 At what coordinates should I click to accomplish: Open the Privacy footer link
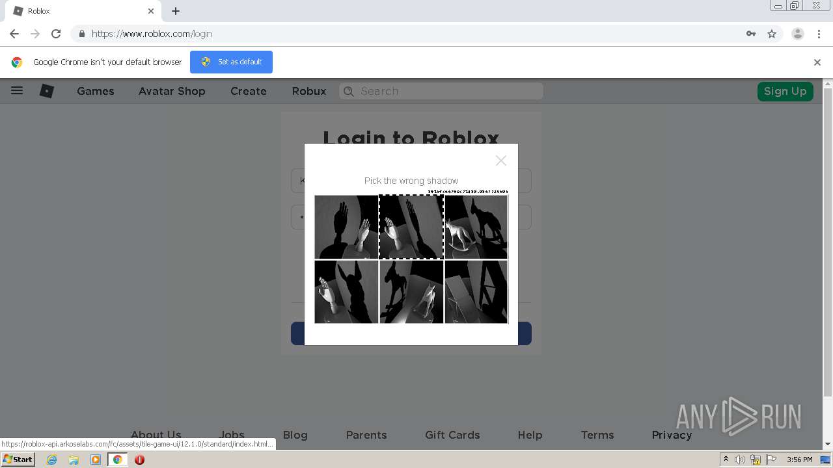(672, 435)
